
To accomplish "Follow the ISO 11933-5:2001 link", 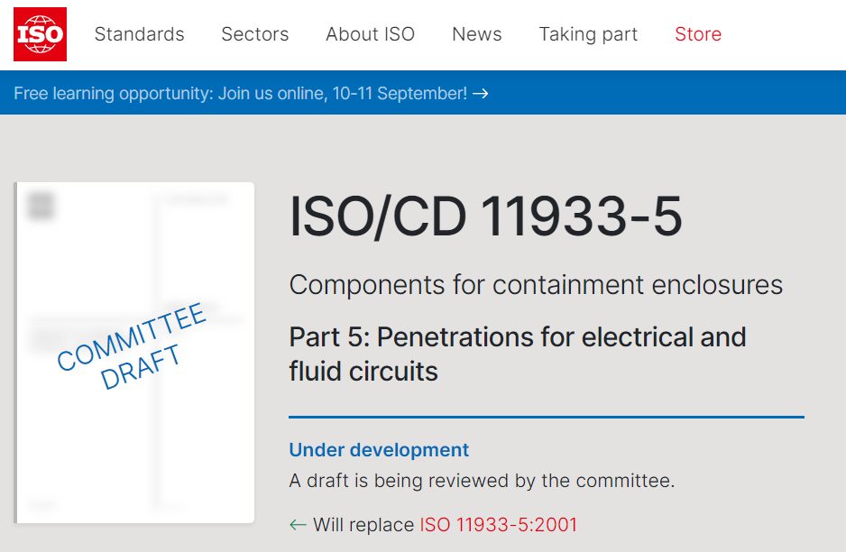I will coord(499,524).
